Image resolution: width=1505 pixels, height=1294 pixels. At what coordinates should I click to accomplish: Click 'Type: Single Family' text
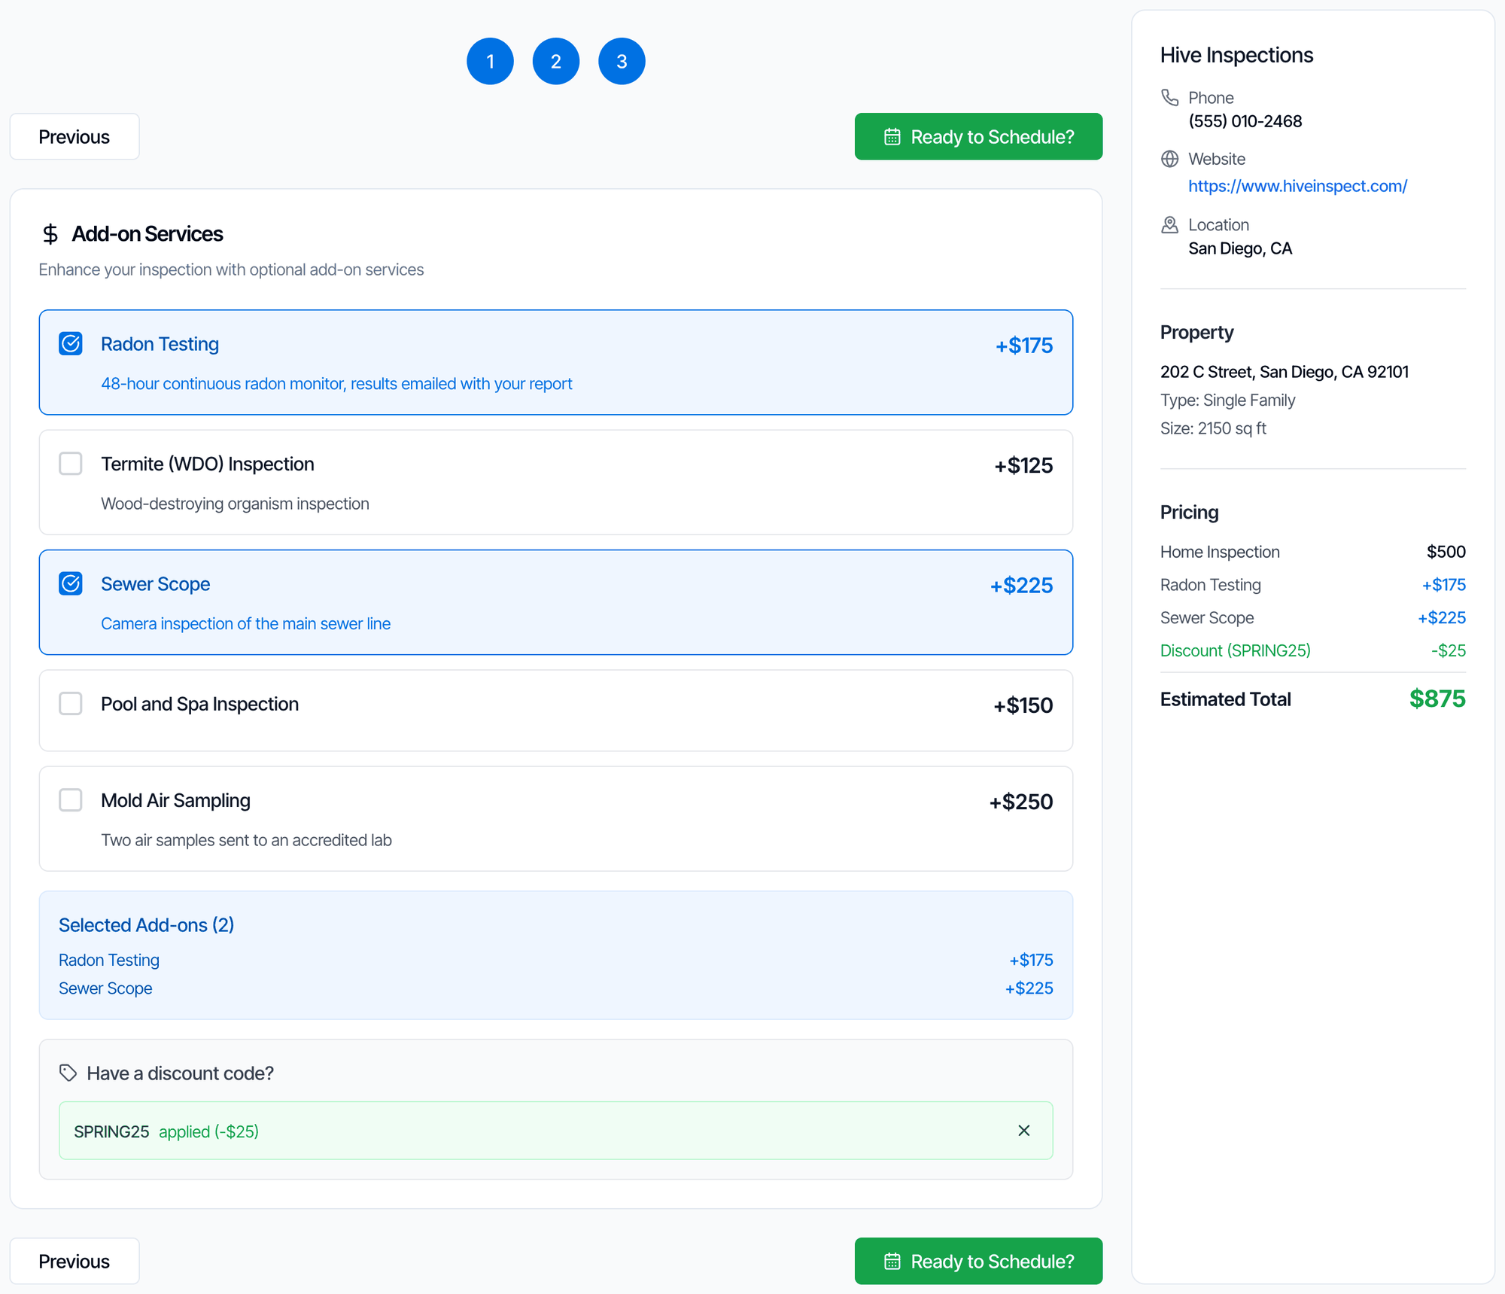click(1227, 400)
